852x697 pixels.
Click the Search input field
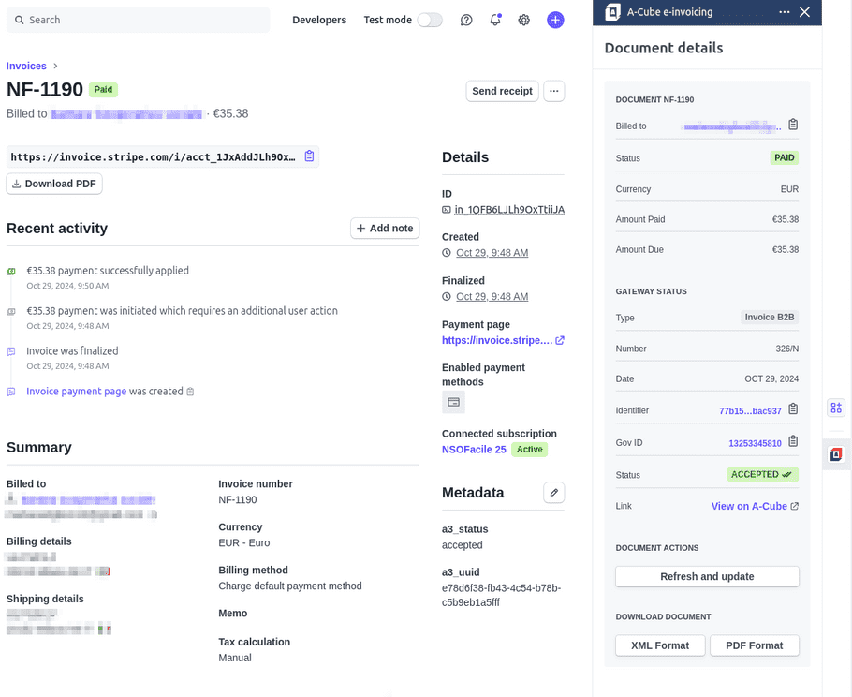[136, 19]
